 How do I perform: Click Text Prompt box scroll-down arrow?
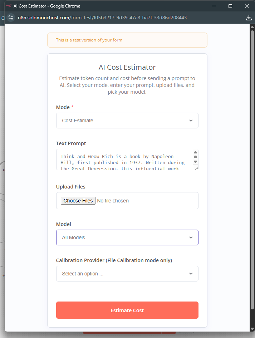click(x=195, y=162)
